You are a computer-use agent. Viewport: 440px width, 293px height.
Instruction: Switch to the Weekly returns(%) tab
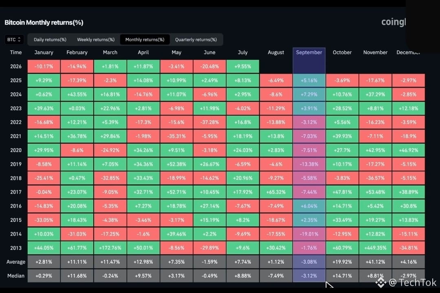point(96,39)
